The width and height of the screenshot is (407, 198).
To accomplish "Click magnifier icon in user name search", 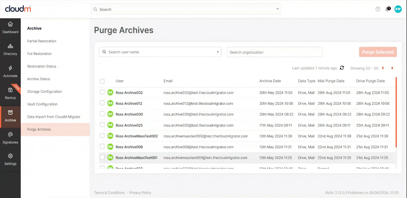I will pyautogui.click(x=104, y=52).
